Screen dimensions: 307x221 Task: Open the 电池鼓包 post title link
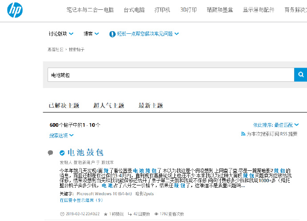tap(85, 153)
